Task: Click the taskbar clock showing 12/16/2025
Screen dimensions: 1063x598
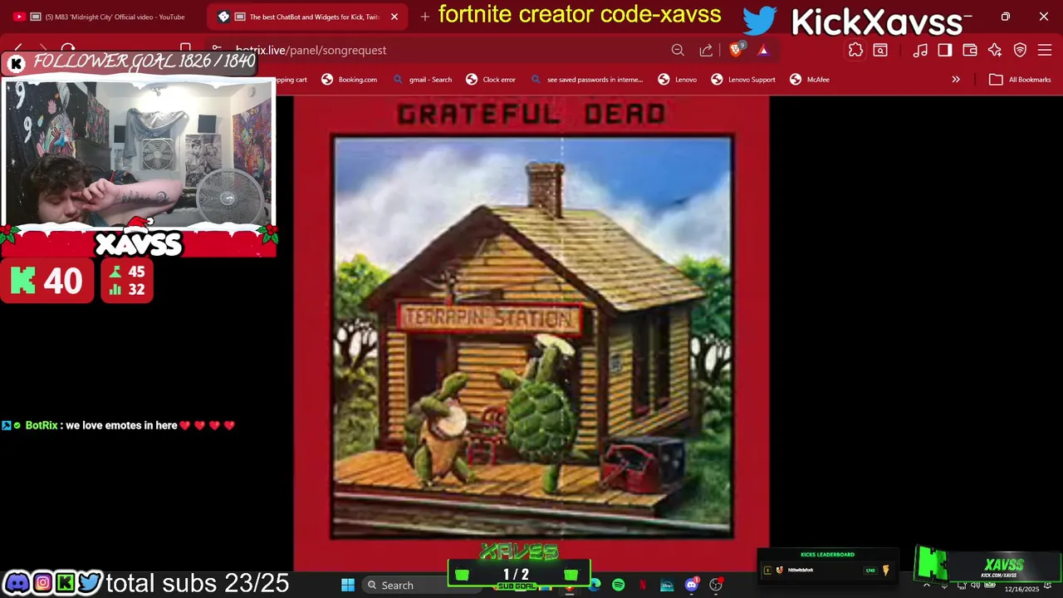Action: (x=1021, y=588)
